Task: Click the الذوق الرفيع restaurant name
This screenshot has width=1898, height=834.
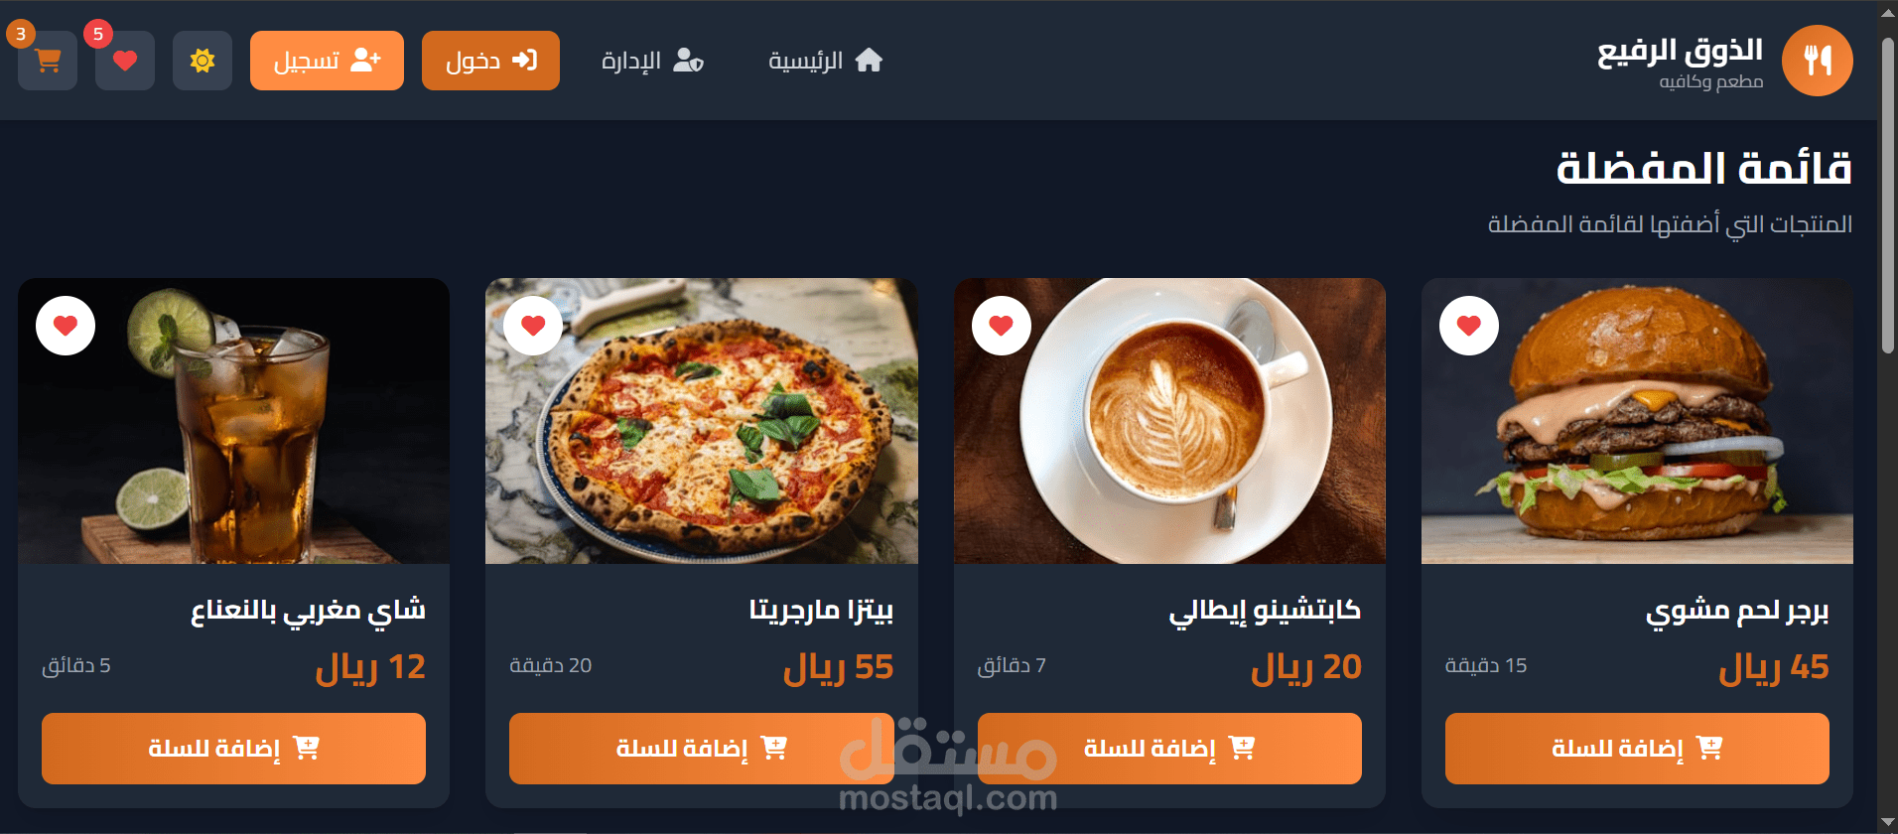Action: [1680, 51]
